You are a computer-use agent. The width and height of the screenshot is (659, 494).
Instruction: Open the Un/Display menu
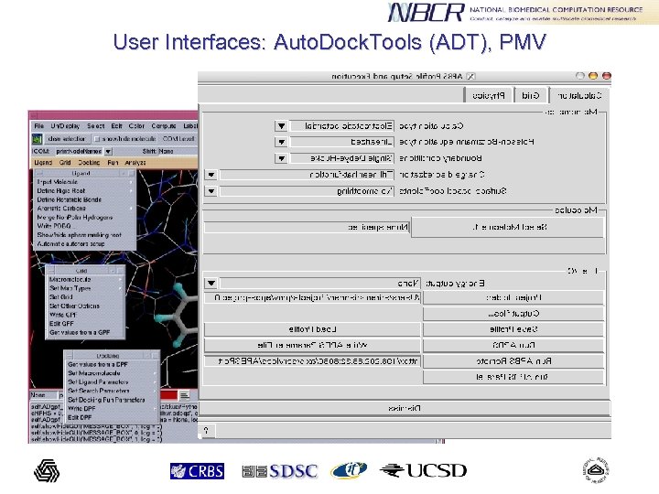[x=65, y=126]
